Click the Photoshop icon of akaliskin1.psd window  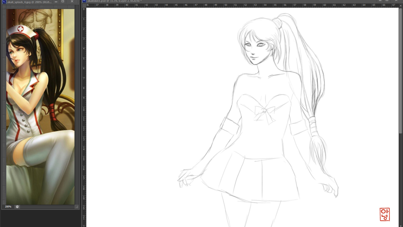84,1
